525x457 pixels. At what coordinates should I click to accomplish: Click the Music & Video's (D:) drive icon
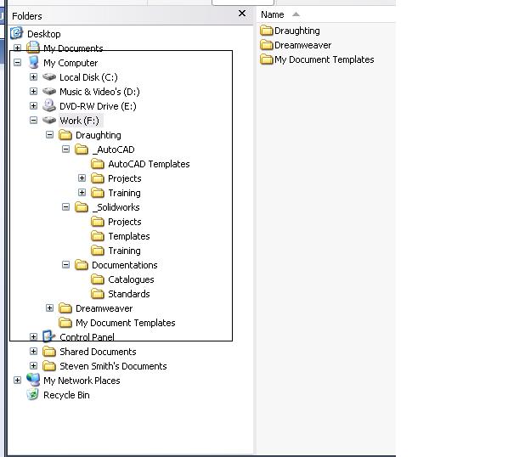(x=49, y=92)
